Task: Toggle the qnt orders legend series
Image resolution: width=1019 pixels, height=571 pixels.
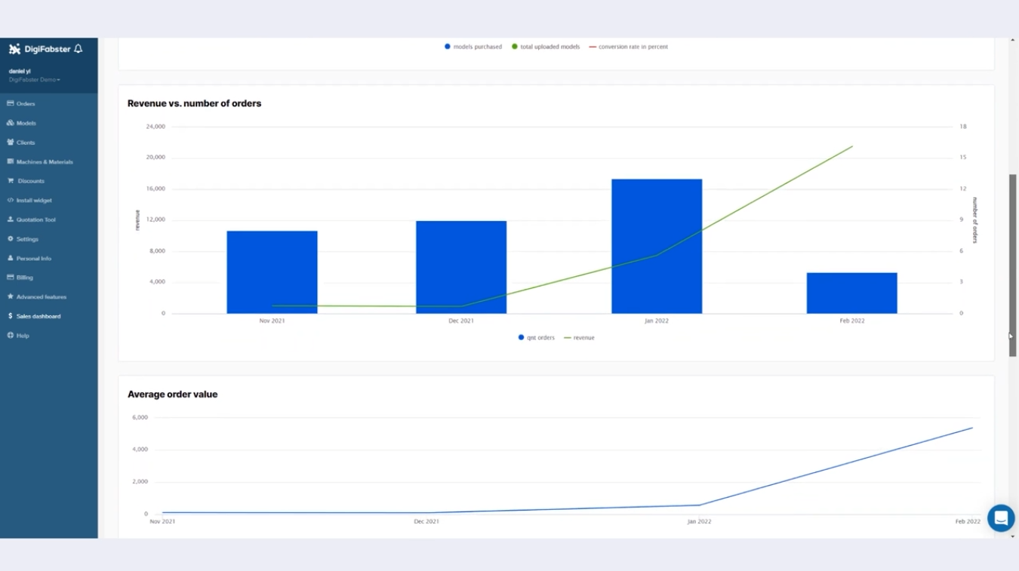Action: click(537, 338)
